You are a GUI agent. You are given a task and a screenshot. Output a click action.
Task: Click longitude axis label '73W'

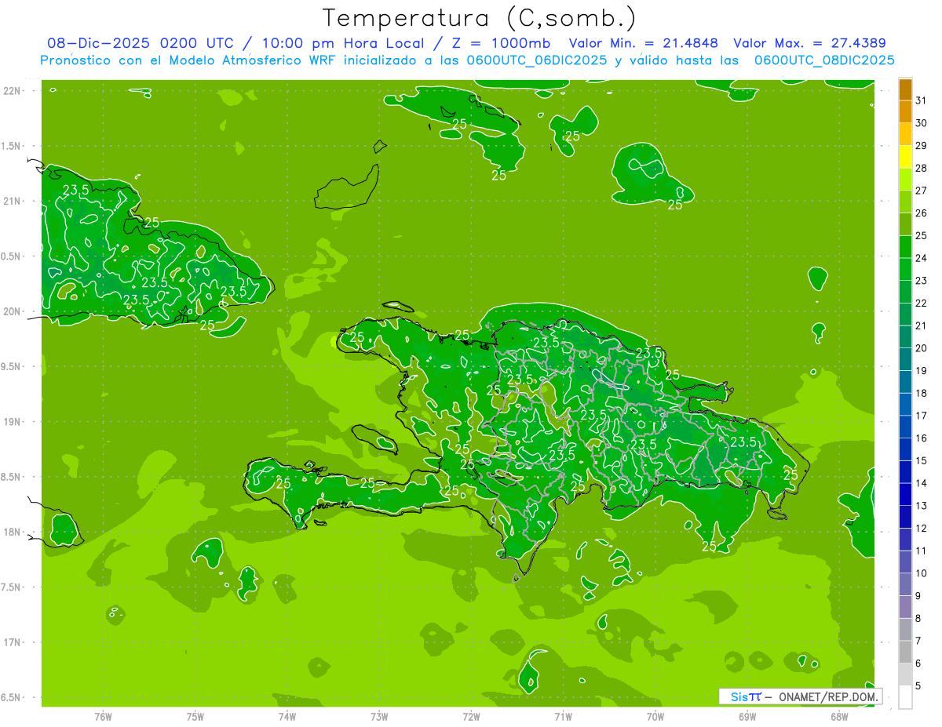click(379, 716)
